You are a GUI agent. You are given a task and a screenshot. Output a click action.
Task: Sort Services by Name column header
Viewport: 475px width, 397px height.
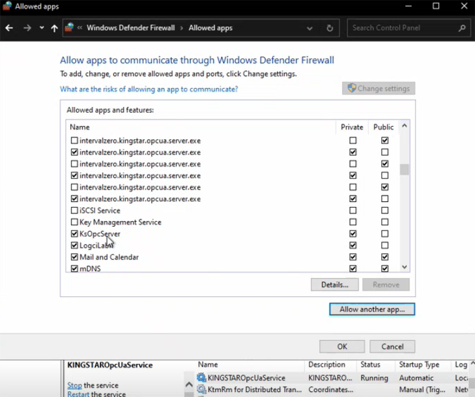point(208,364)
